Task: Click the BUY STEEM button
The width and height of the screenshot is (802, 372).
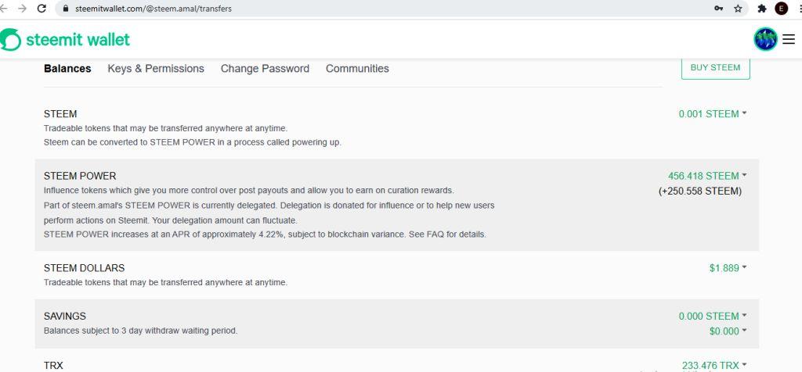Action: pos(715,68)
